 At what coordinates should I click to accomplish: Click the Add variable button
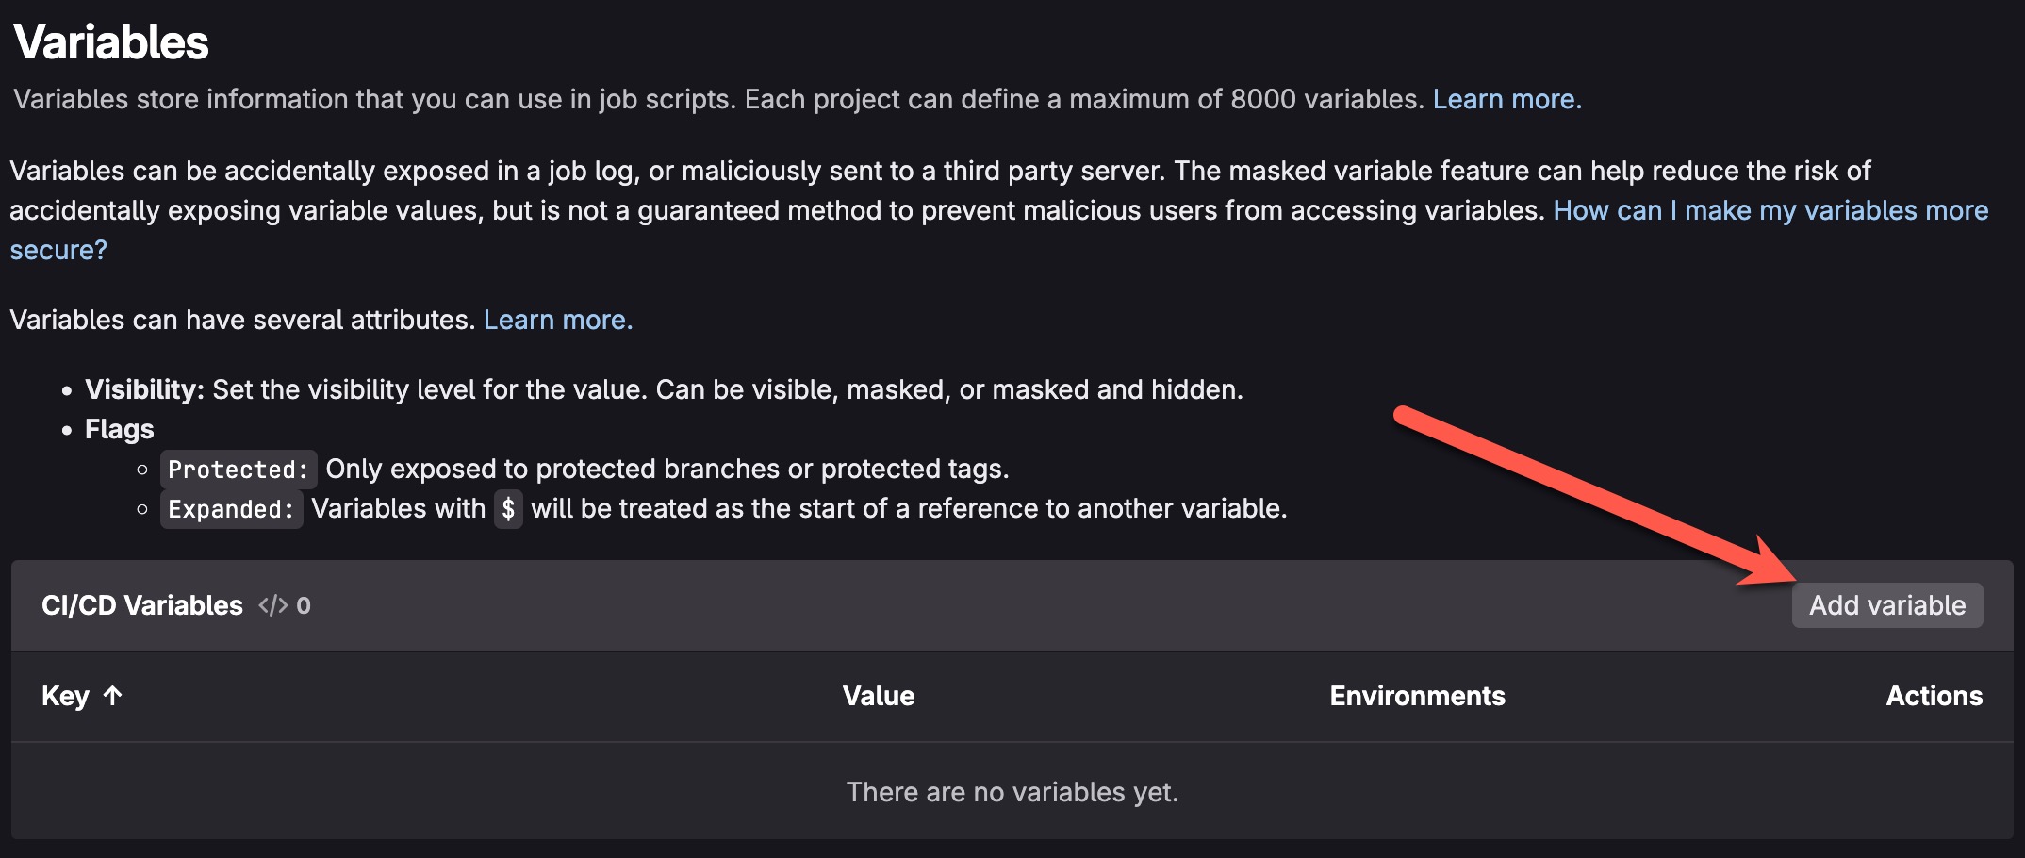coord(1886,605)
